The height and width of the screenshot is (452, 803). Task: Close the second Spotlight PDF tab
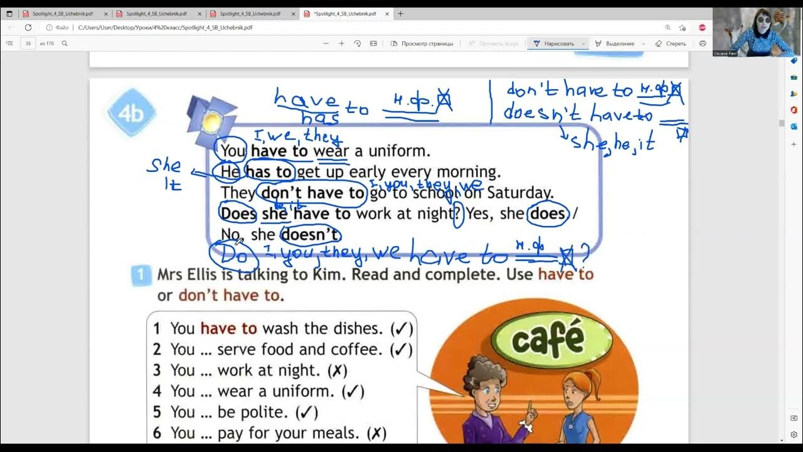click(199, 14)
